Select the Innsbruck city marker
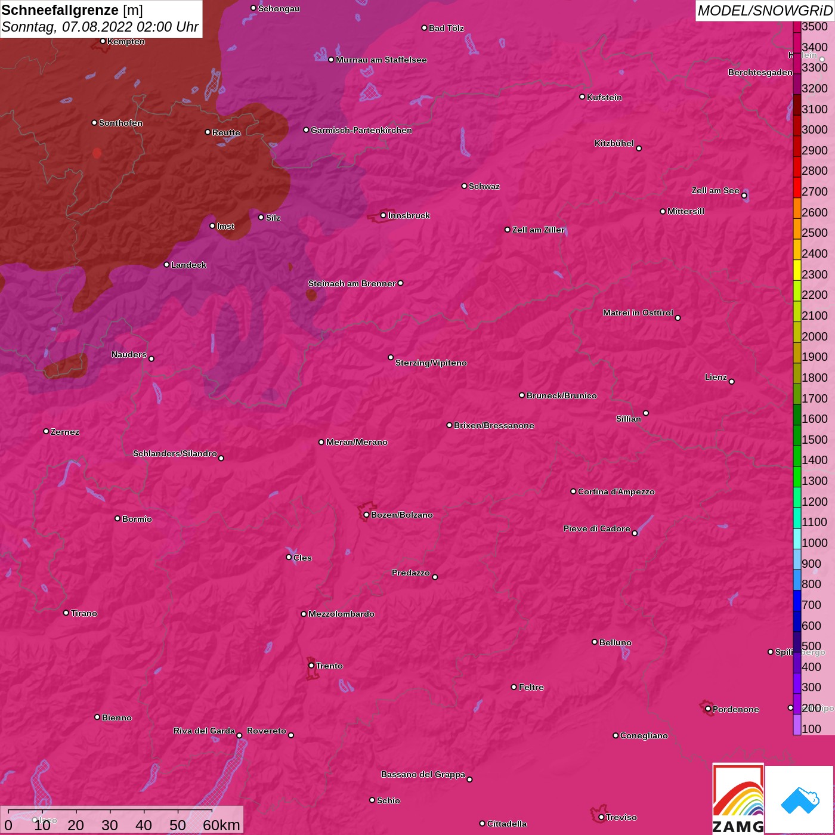This screenshot has width=835, height=835. (383, 215)
